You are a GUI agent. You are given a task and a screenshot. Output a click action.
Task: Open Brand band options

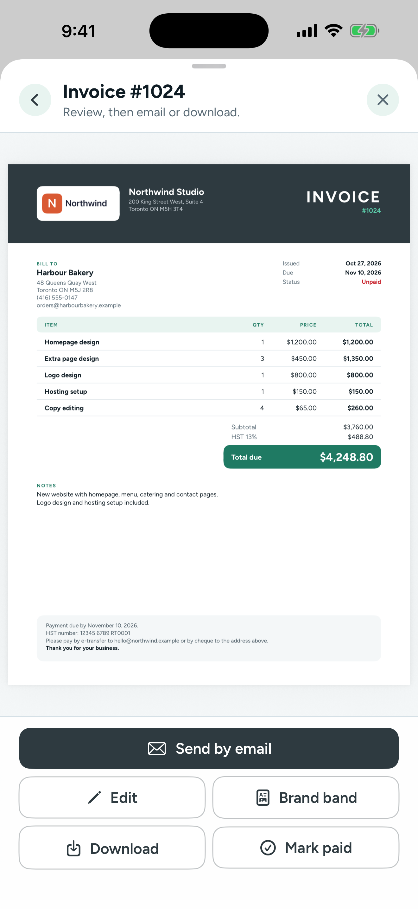tap(306, 797)
